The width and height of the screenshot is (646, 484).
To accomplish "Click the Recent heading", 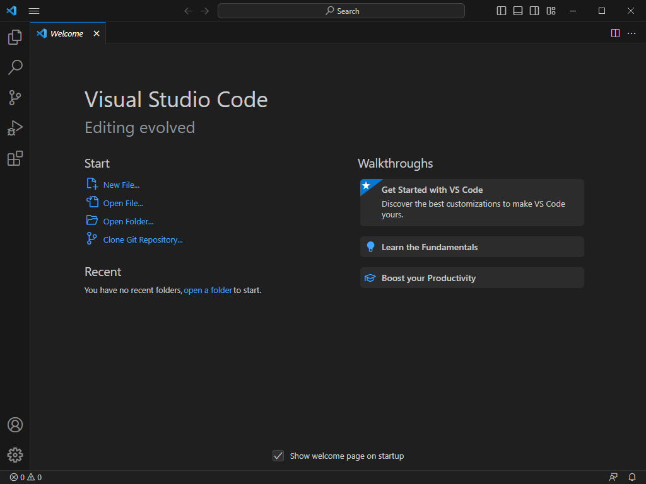I will (103, 272).
